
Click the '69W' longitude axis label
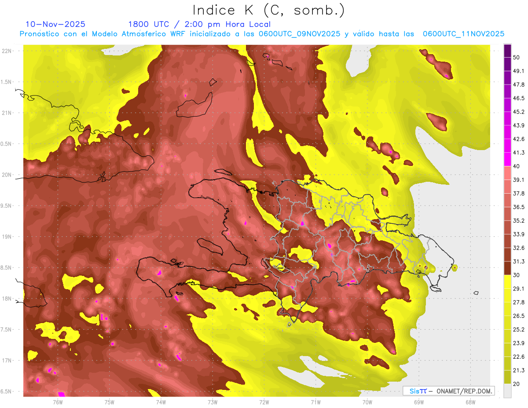coord(419,402)
